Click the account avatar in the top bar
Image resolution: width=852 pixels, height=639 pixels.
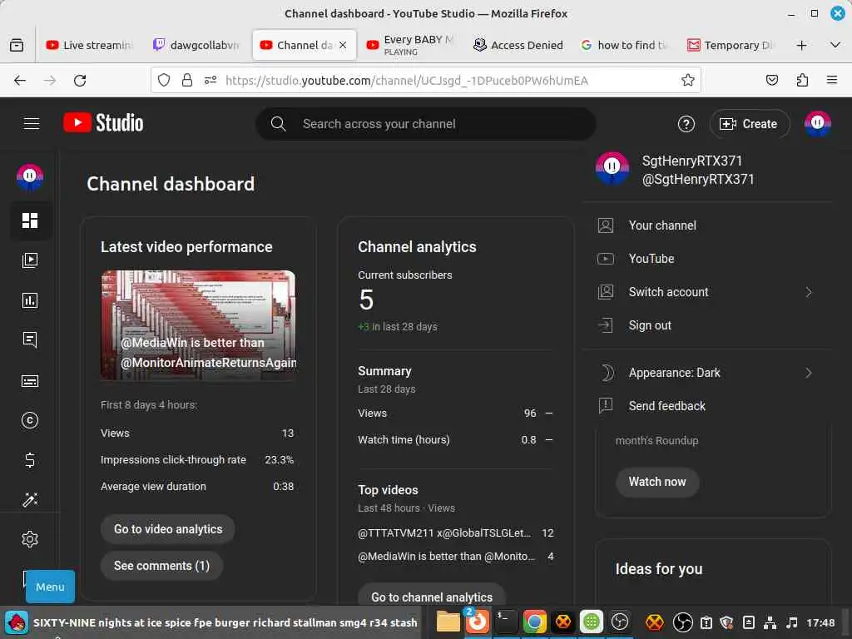(x=817, y=124)
